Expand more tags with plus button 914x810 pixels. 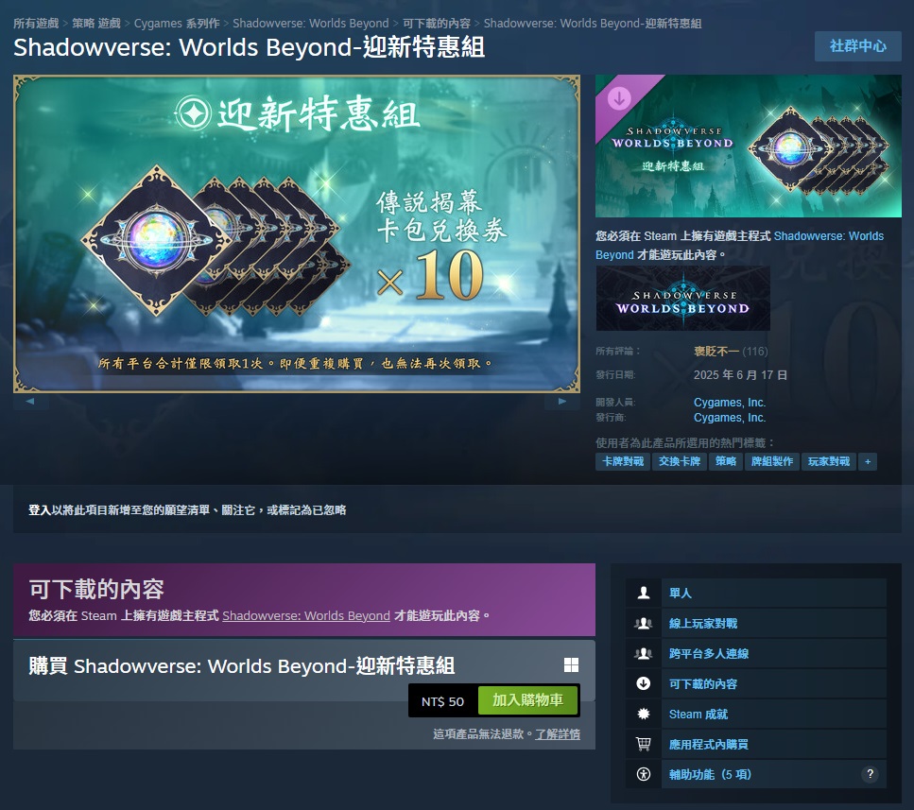pos(868,461)
